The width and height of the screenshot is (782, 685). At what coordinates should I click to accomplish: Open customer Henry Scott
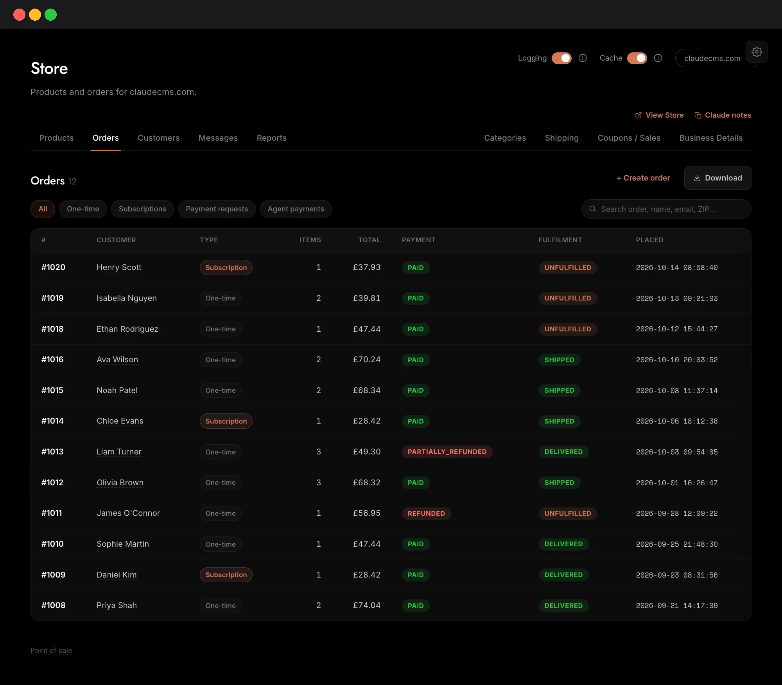[x=119, y=267]
